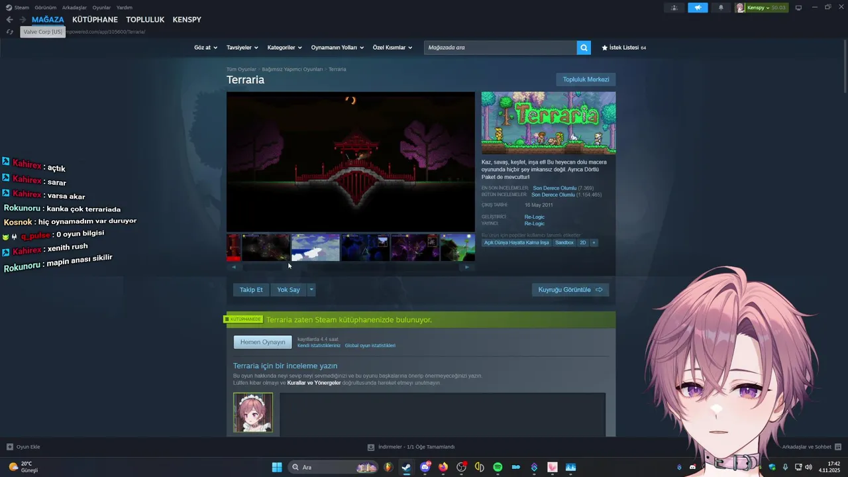Click the thumbnail strip right arrow

[467, 267]
